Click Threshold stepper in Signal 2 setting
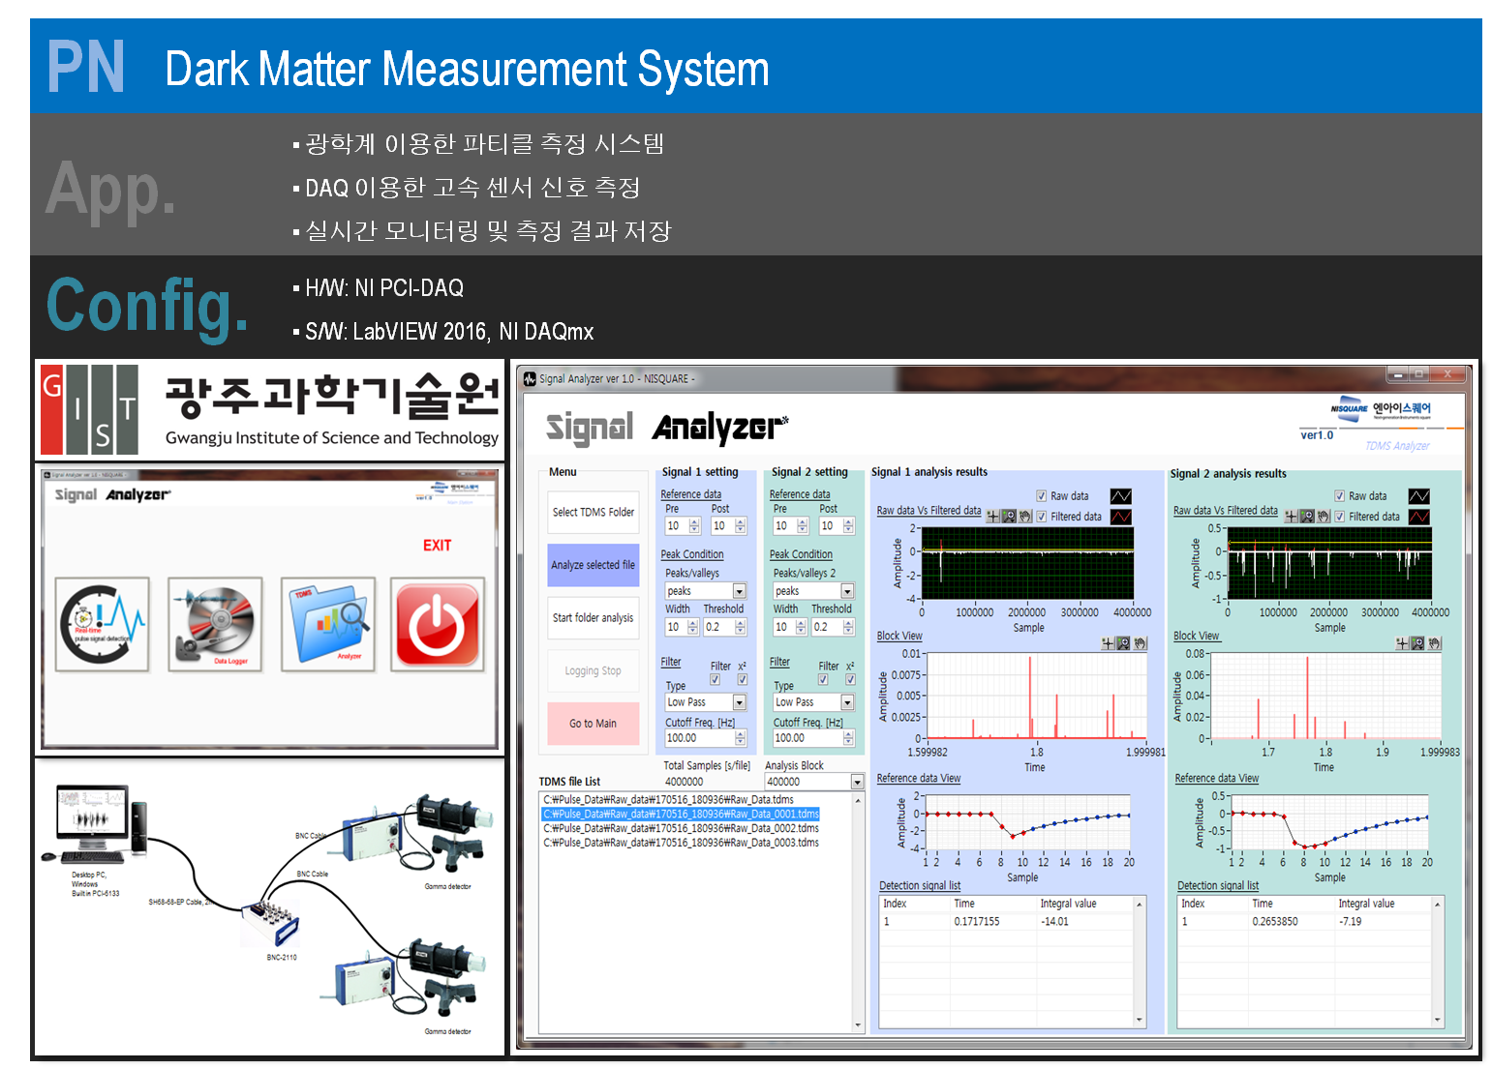 (x=849, y=627)
